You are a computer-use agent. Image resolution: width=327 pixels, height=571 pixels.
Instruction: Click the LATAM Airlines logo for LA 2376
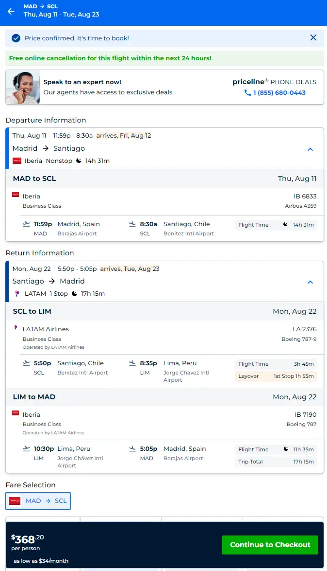coord(16,329)
